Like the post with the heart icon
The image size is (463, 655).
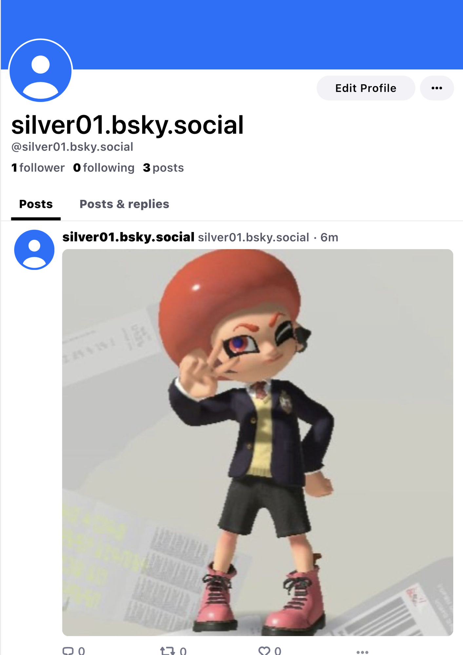click(264, 650)
